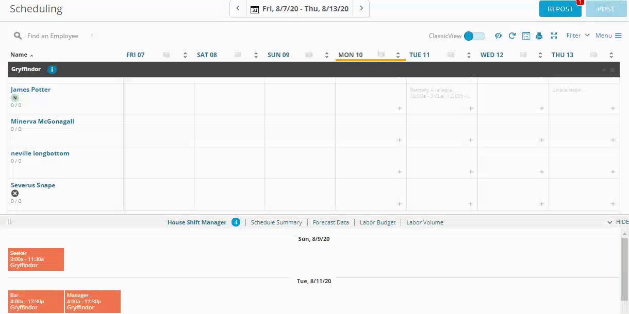Click the Gryffindor info icon
Screen dimensions: 629x314
point(52,69)
